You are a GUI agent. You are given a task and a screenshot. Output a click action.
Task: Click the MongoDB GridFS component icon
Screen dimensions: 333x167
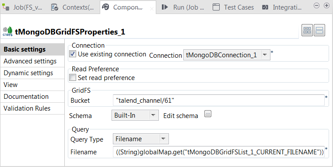(x=7, y=31)
